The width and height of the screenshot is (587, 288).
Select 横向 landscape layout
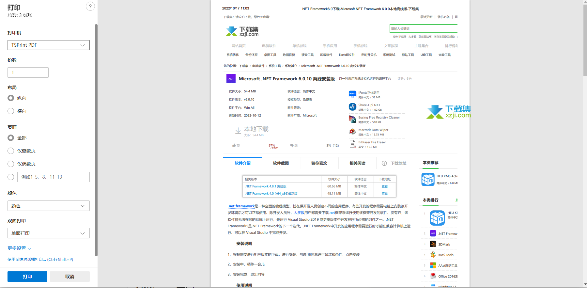(11, 111)
